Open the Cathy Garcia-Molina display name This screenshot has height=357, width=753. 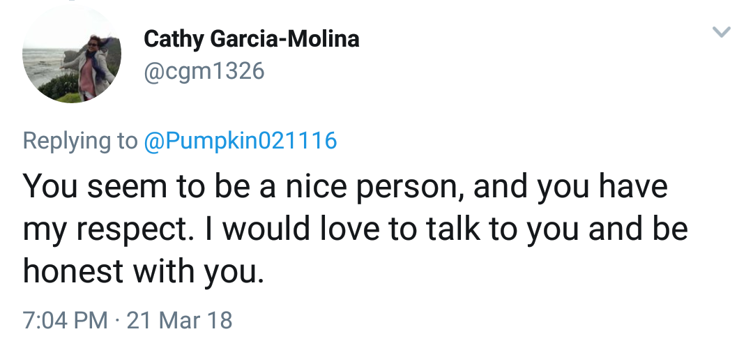pos(251,39)
